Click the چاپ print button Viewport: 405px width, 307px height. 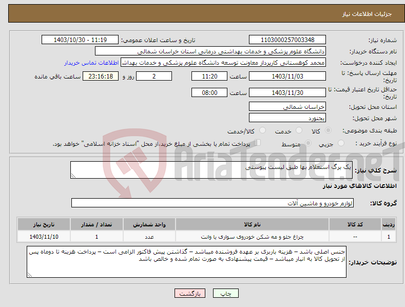[226, 293]
